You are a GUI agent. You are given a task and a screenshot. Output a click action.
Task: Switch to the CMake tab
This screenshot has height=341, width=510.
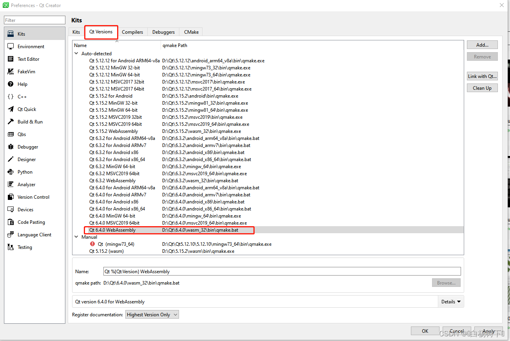tap(191, 32)
